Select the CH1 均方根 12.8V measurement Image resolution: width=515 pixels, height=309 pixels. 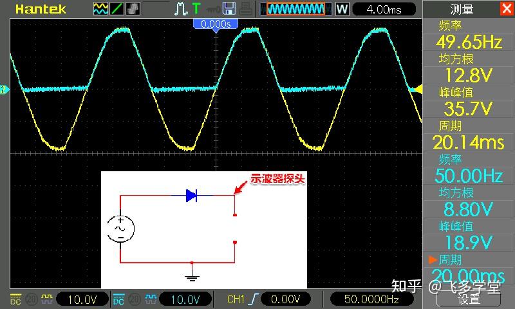469,68
